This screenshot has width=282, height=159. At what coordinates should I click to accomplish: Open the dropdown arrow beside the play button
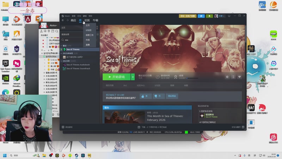[x=133, y=77]
